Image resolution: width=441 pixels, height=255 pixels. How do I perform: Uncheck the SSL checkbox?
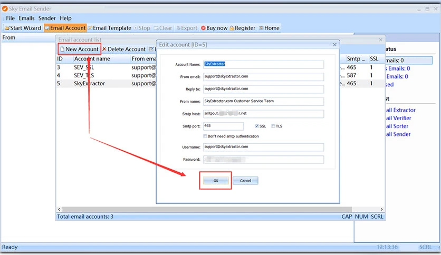click(256, 126)
